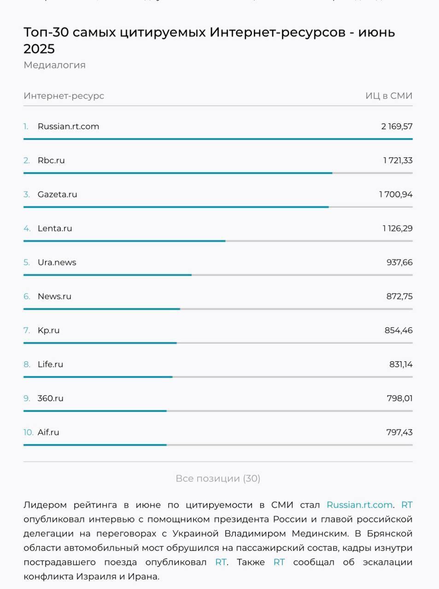
Task: Click the Rbc.ru citation index bar
Action: pos(178,173)
